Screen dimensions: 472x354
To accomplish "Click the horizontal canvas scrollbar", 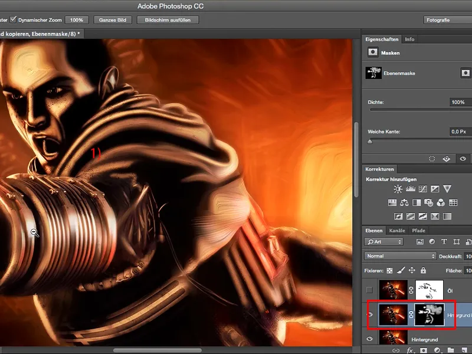I will 157,350.
